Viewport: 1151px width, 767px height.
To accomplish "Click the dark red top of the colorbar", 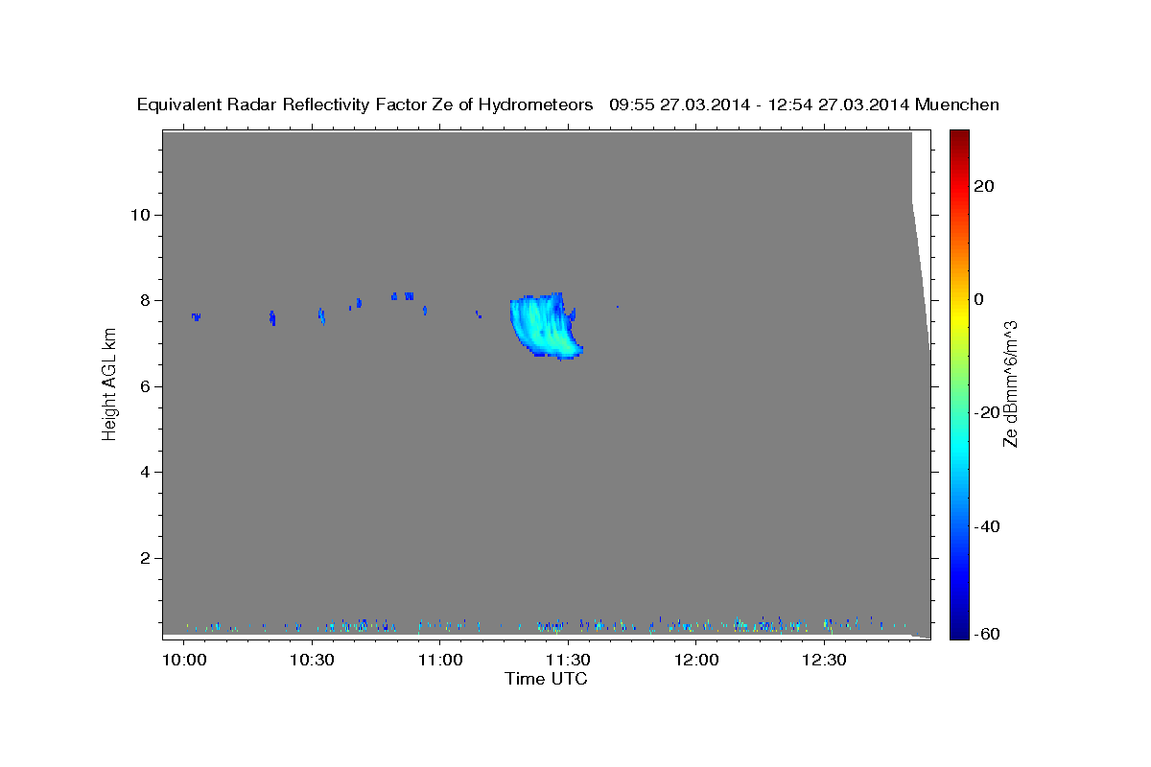I will (x=959, y=137).
